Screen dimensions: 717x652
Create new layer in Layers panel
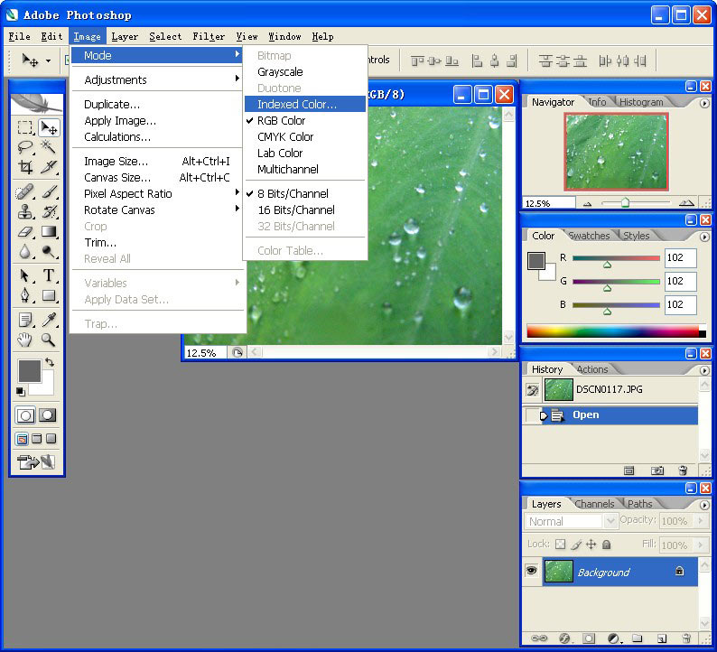(661, 638)
